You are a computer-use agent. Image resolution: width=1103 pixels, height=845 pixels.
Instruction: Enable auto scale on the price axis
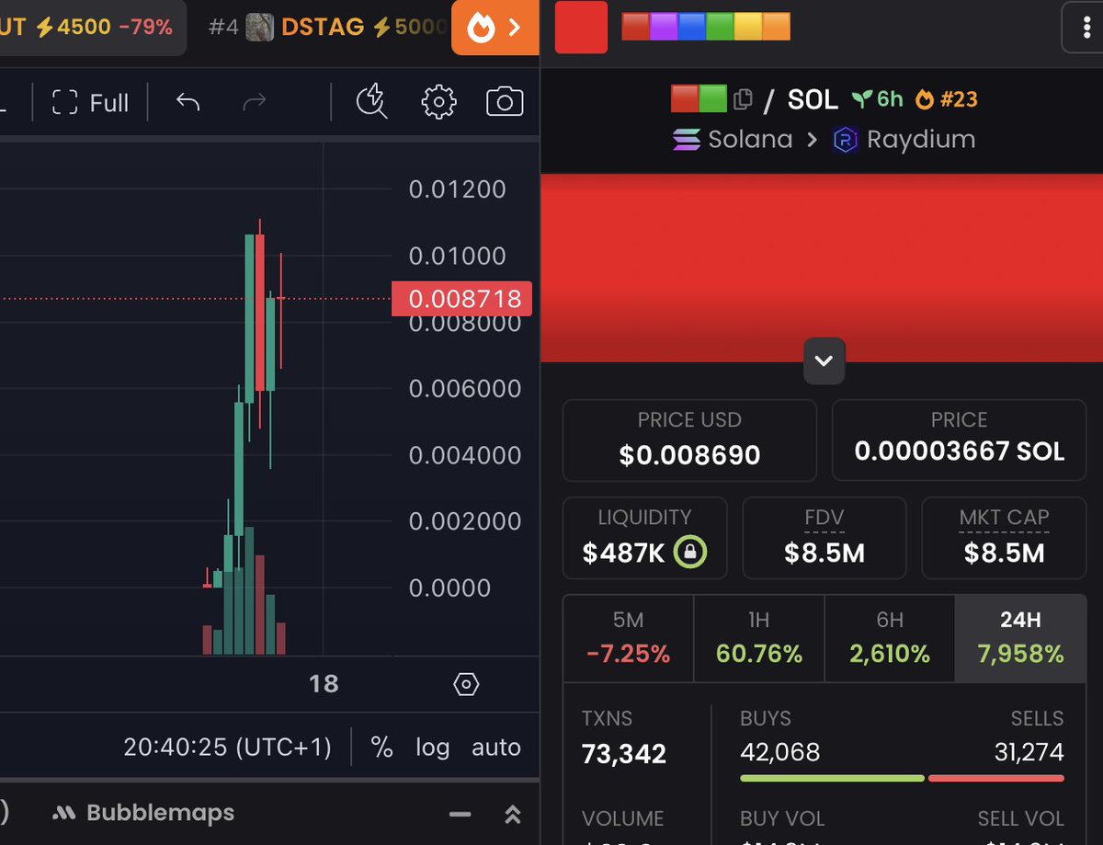click(x=495, y=747)
